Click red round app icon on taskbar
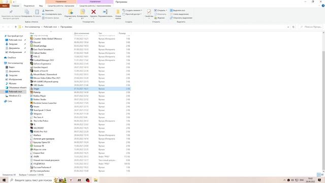The image size is (325, 183). click(x=87, y=180)
